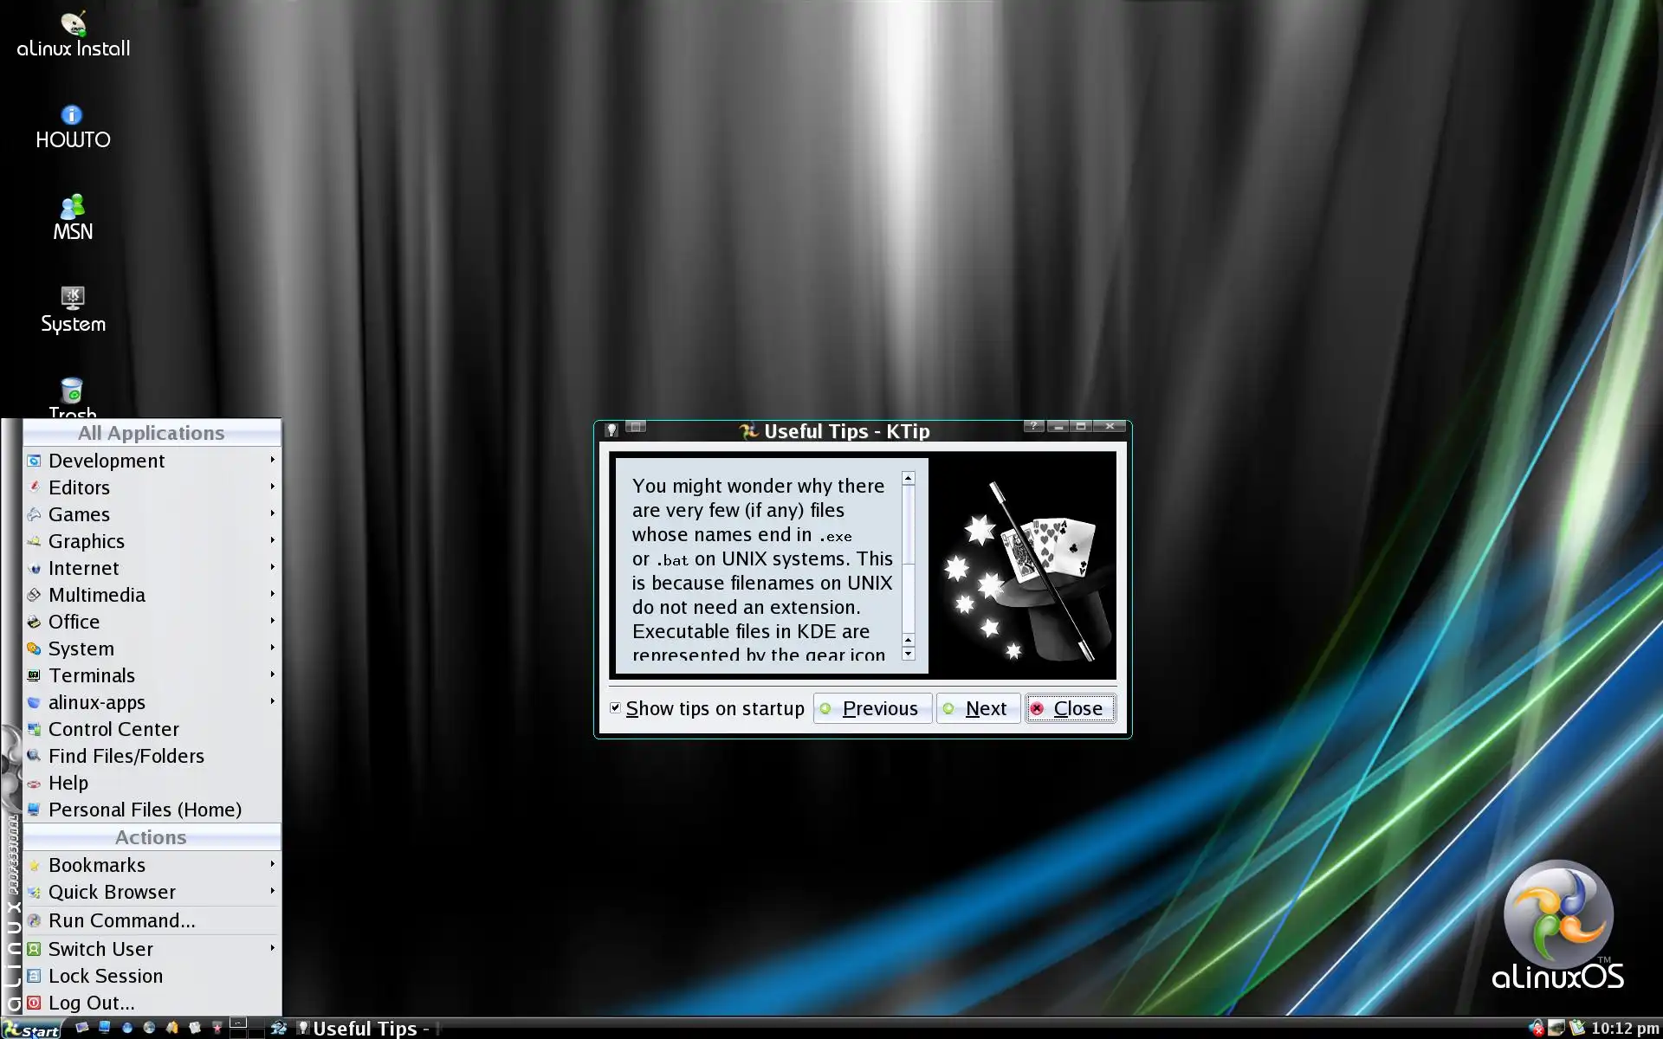Open Control Center from the menu

(x=113, y=729)
